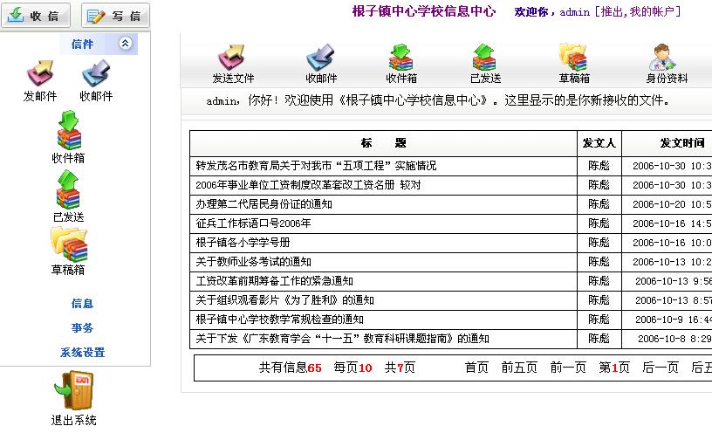The image size is (712, 433).
Task: Click 前一页 previous page link
Action: point(568,368)
